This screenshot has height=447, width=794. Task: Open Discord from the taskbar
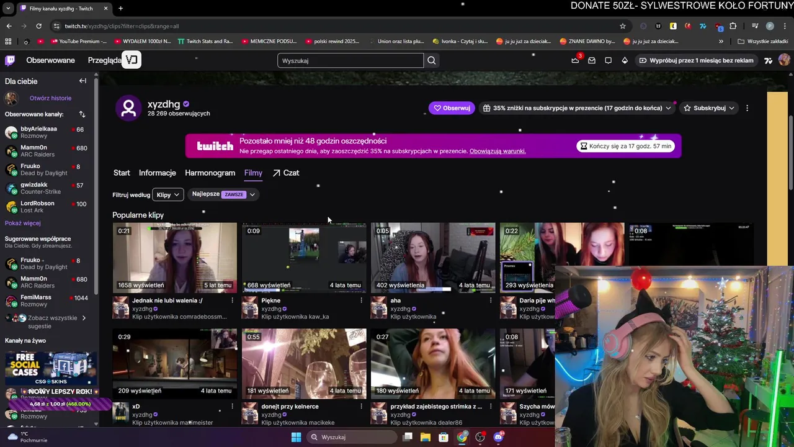[x=498, y=437]
